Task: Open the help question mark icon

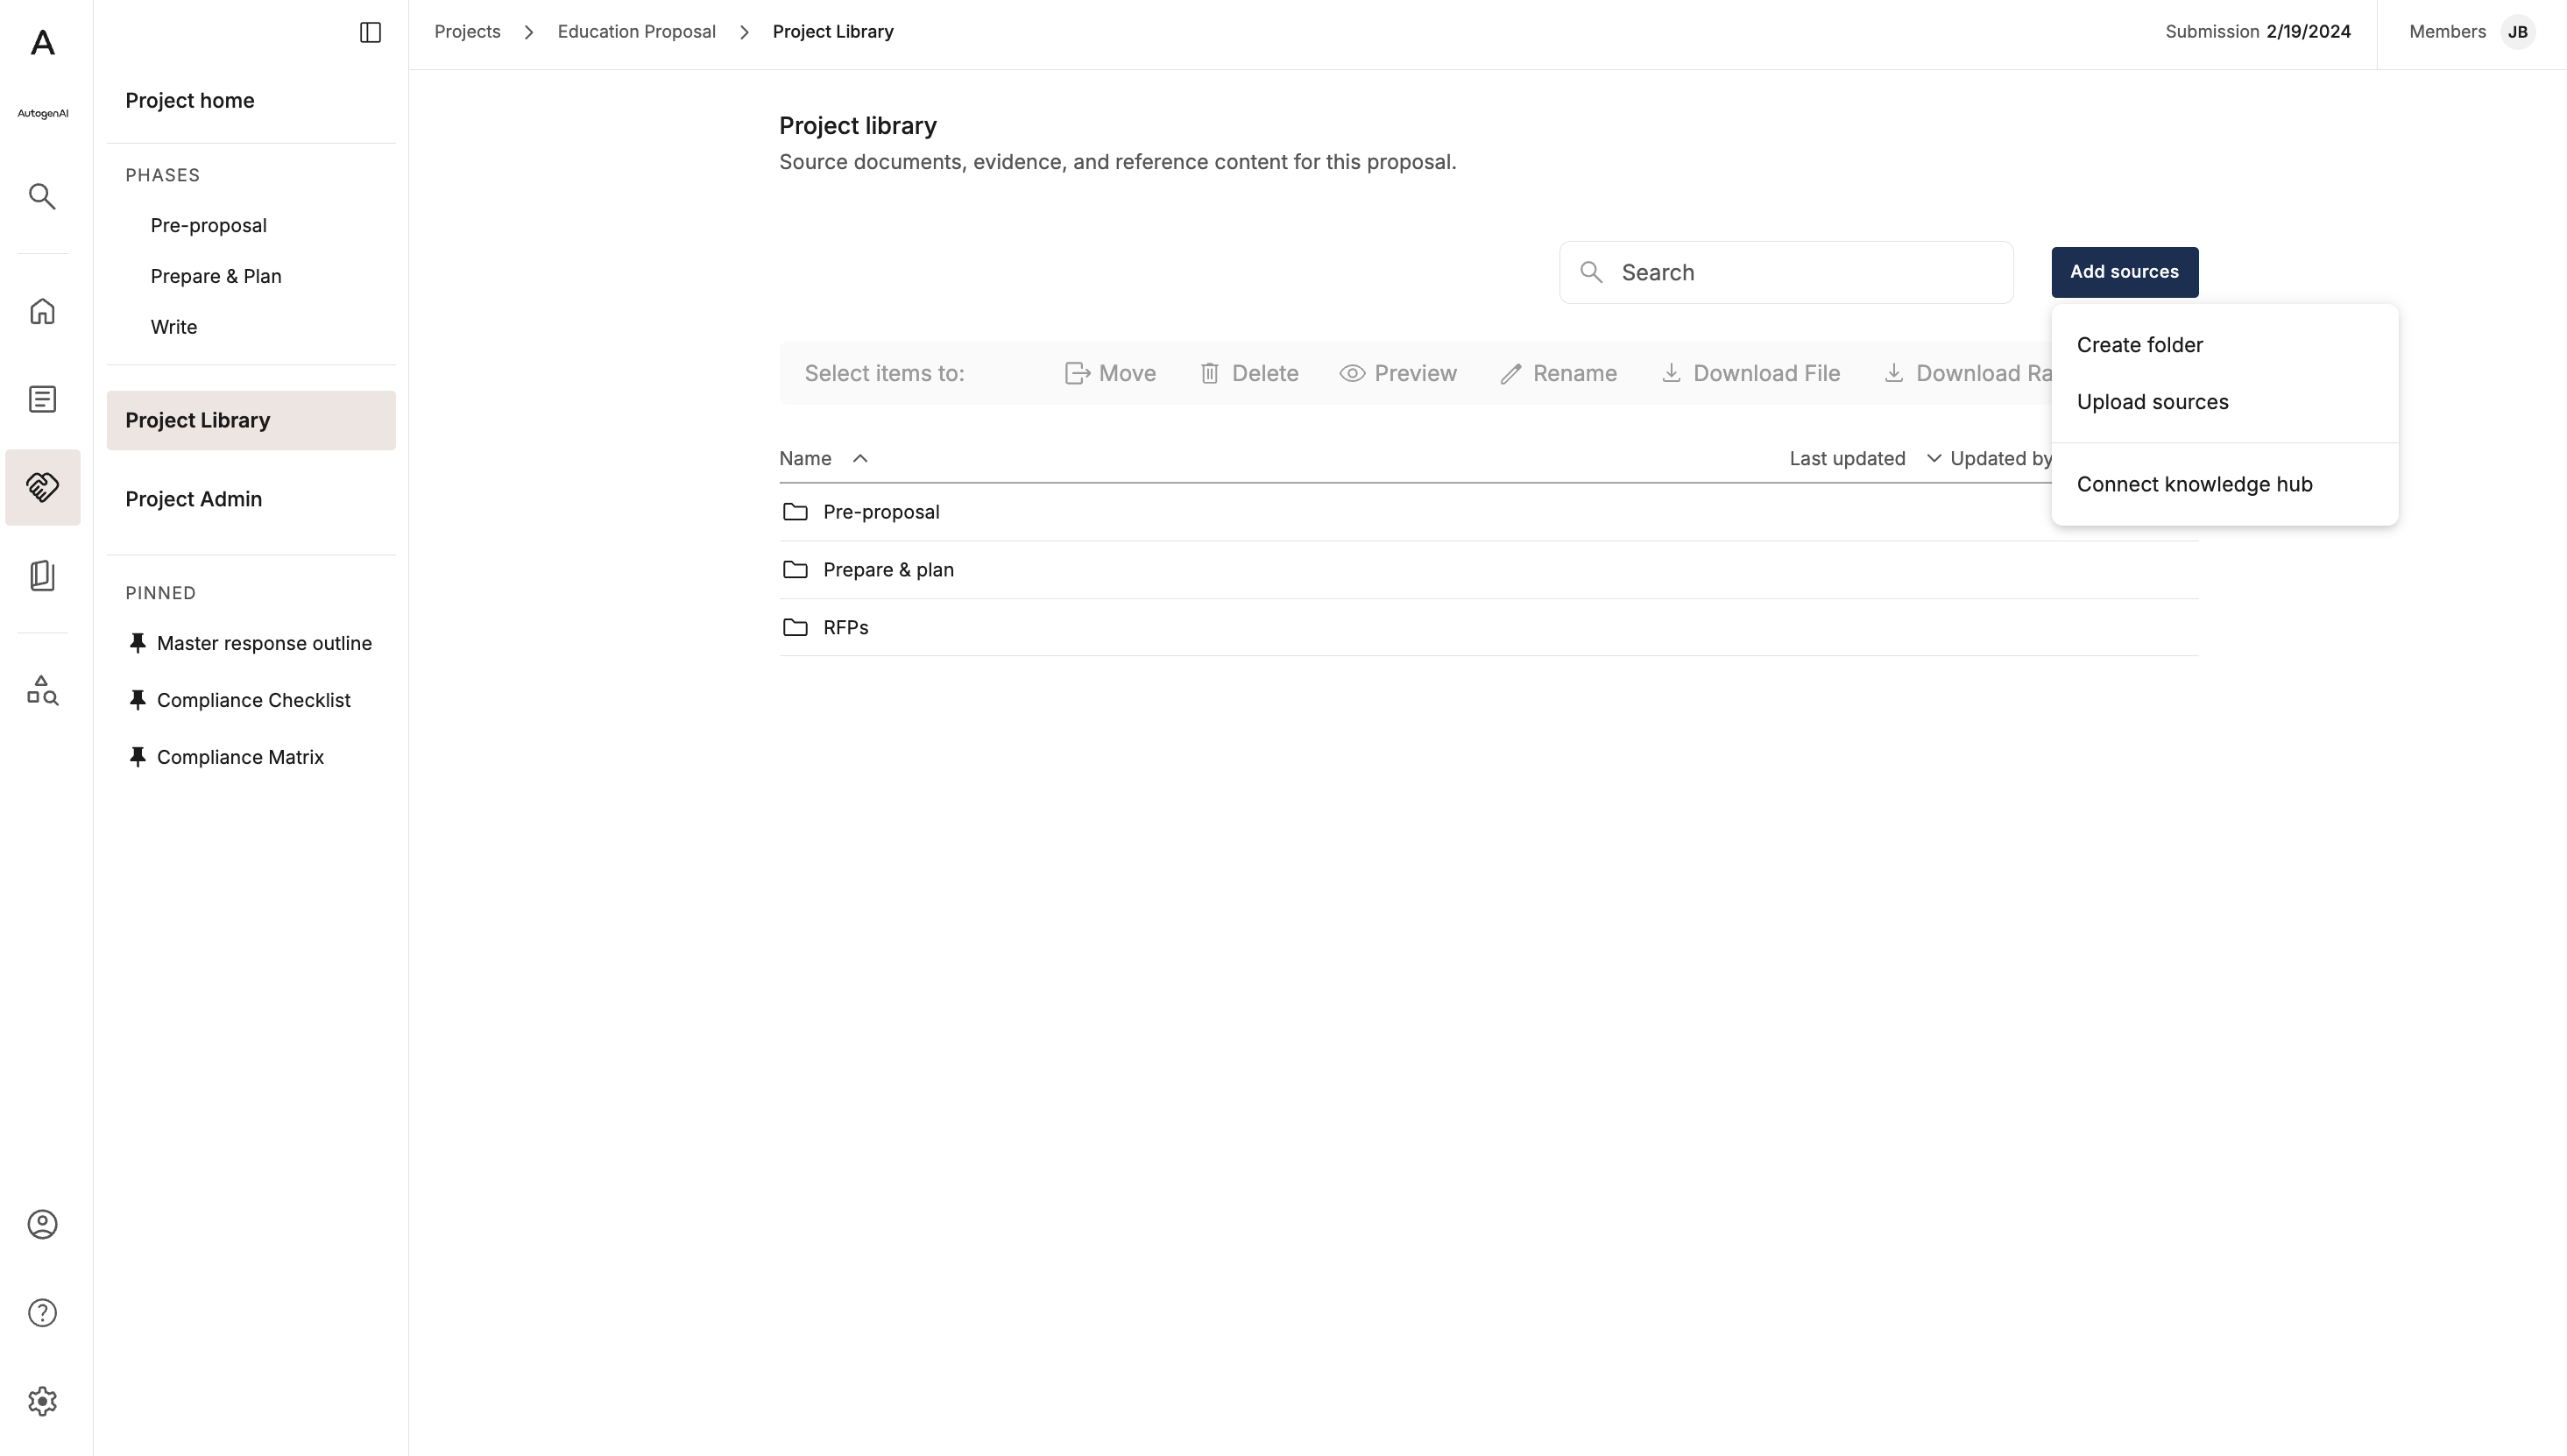Action: (x=42, y=1312)
